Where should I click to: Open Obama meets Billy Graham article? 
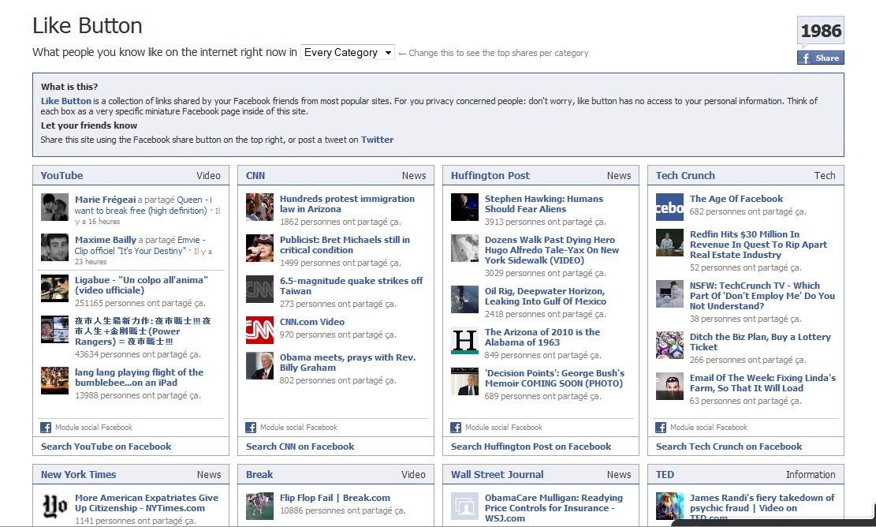(348, 362)
